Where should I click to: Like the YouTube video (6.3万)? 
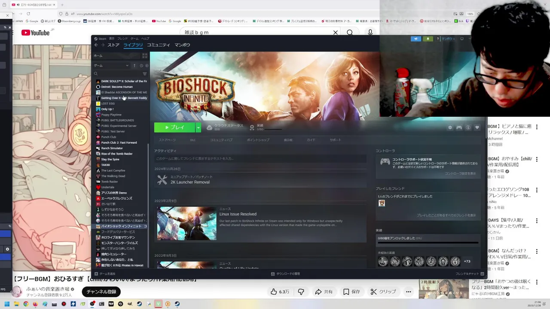pyautogui.click(x=279, y=292)
